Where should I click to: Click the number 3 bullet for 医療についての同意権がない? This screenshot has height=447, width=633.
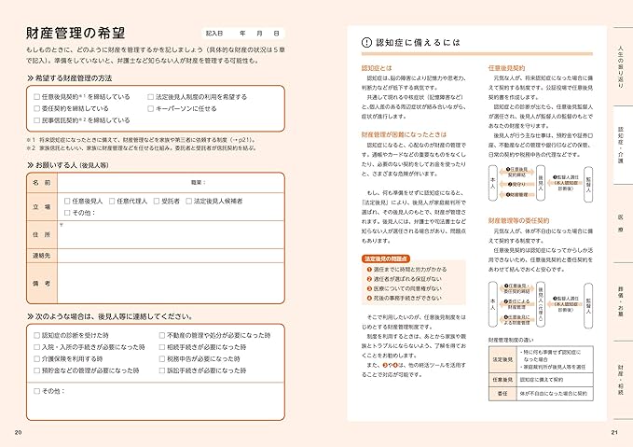pos(369,288)
